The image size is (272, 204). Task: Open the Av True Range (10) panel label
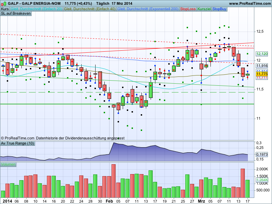pyautogui.click(x=18, y=143)
